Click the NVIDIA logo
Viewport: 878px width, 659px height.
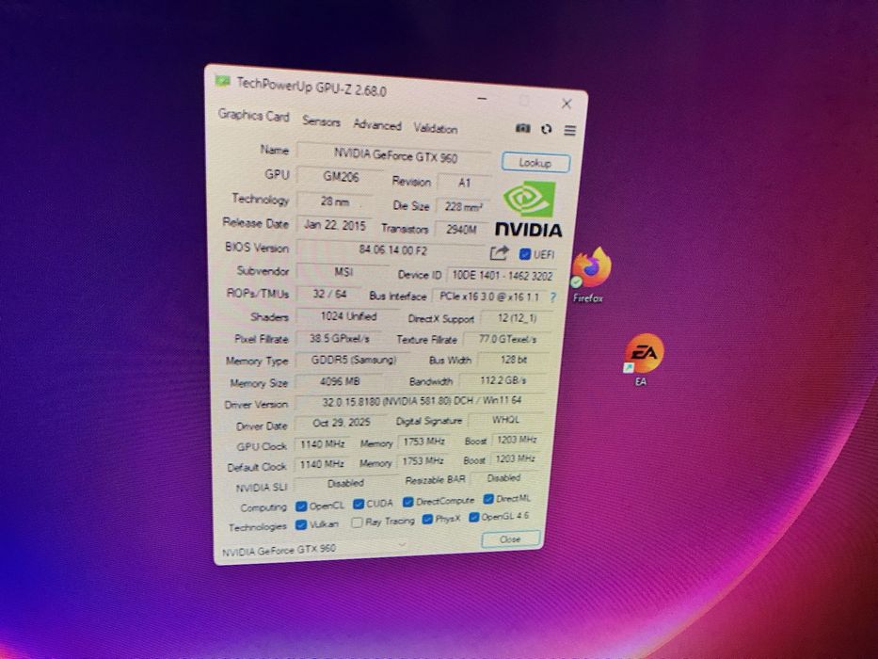coord(529,209)
